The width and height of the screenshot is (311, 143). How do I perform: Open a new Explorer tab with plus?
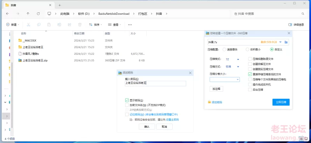(x=59, y=5)
